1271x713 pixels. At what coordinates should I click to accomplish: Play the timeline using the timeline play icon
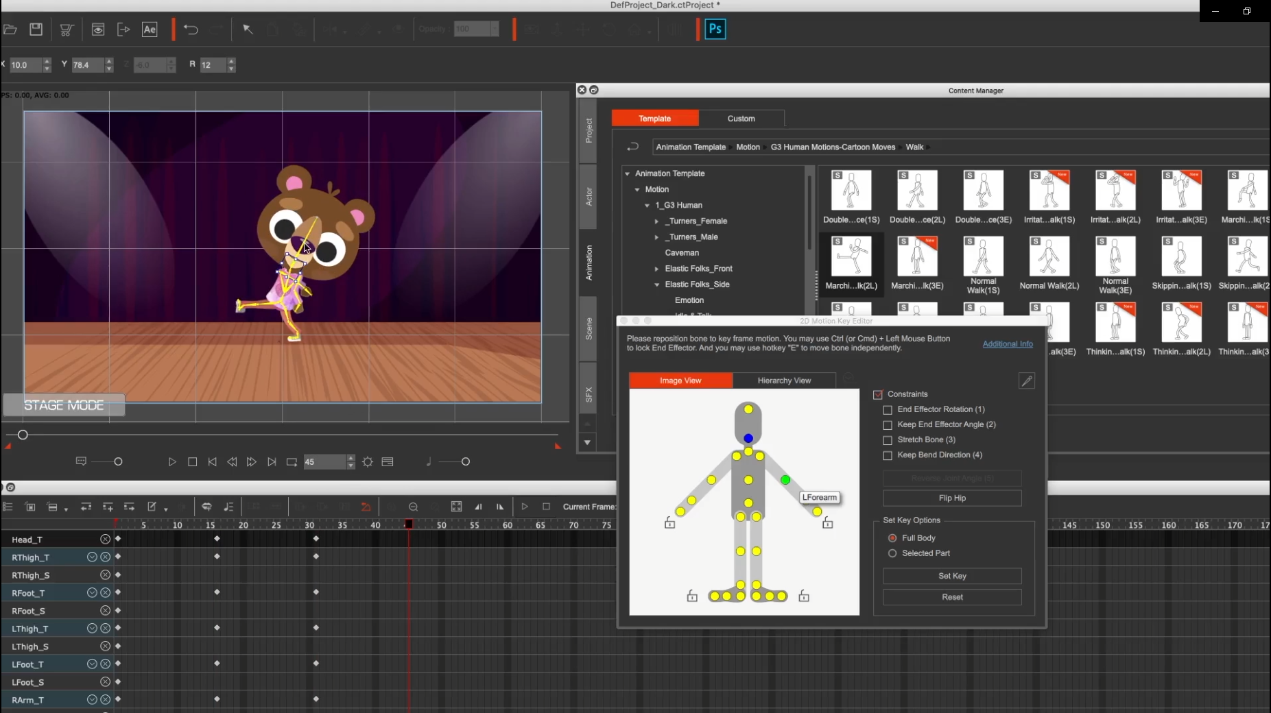(x=525, y=507)
